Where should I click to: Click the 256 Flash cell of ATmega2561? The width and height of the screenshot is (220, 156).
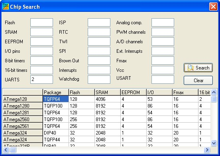tap(82, 126)
